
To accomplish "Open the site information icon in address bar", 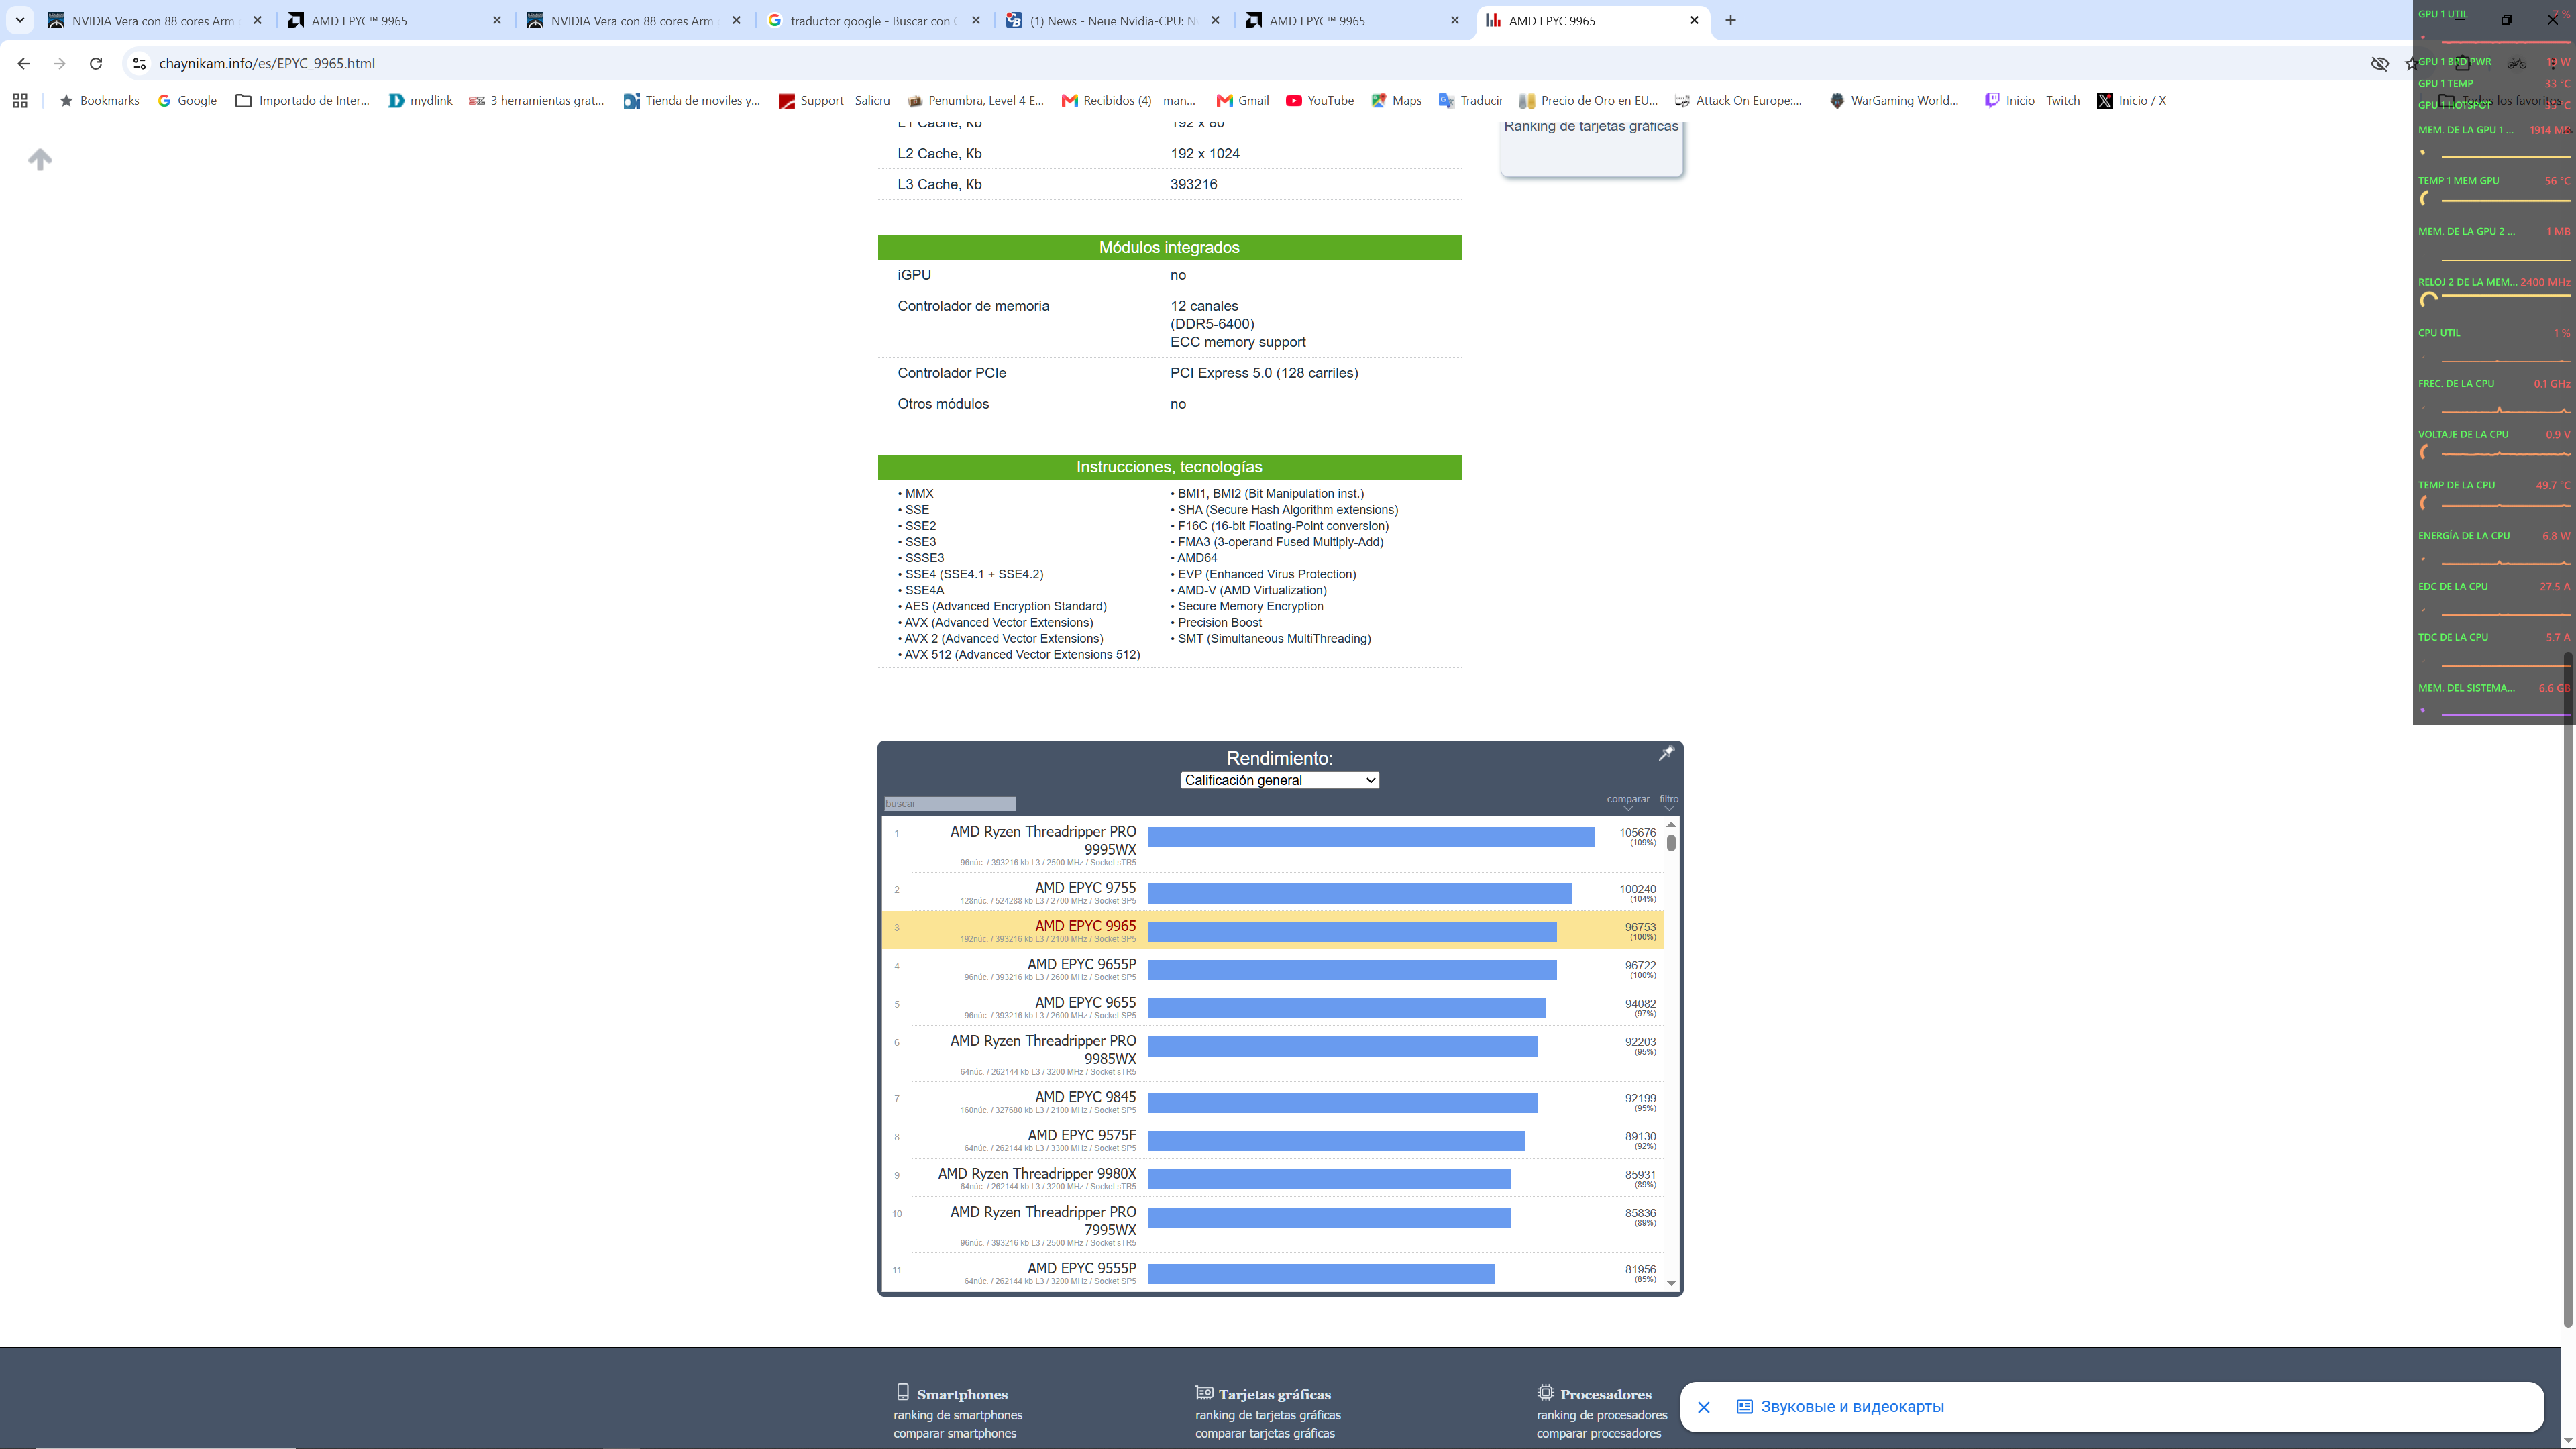I will click(139, 63).
